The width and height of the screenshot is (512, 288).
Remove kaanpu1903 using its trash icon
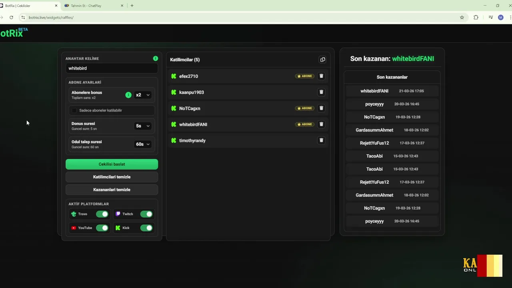click(321, 92)
